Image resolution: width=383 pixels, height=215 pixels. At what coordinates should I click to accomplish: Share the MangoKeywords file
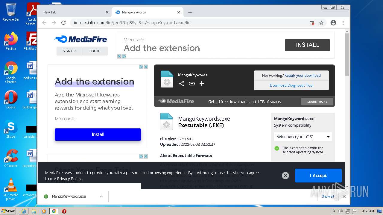pos(182,84)
